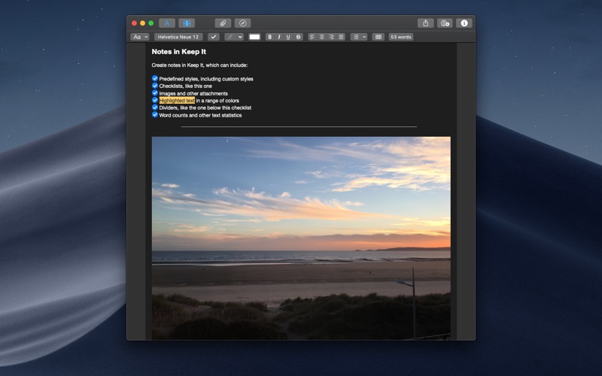
Task: Click the 53 words count button
Action: coord(400,37)
